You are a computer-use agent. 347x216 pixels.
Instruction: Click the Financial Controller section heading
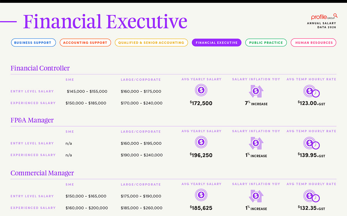40,68
